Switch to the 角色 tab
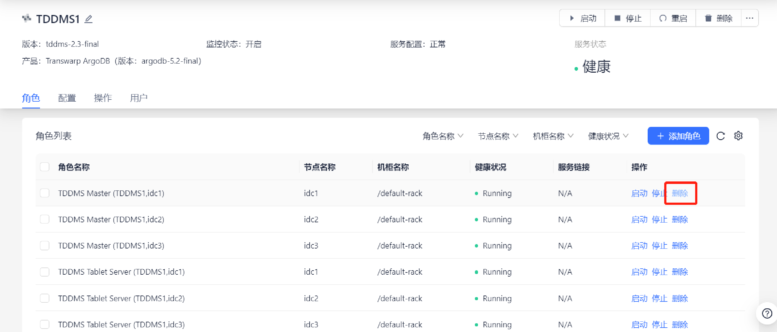777x332 pixels. [31, 98]
